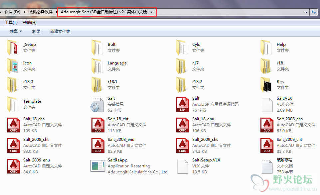Screen dimensions: 320x195
Task: Click the 新建文件夹 button
Action: tap(60, 31)
